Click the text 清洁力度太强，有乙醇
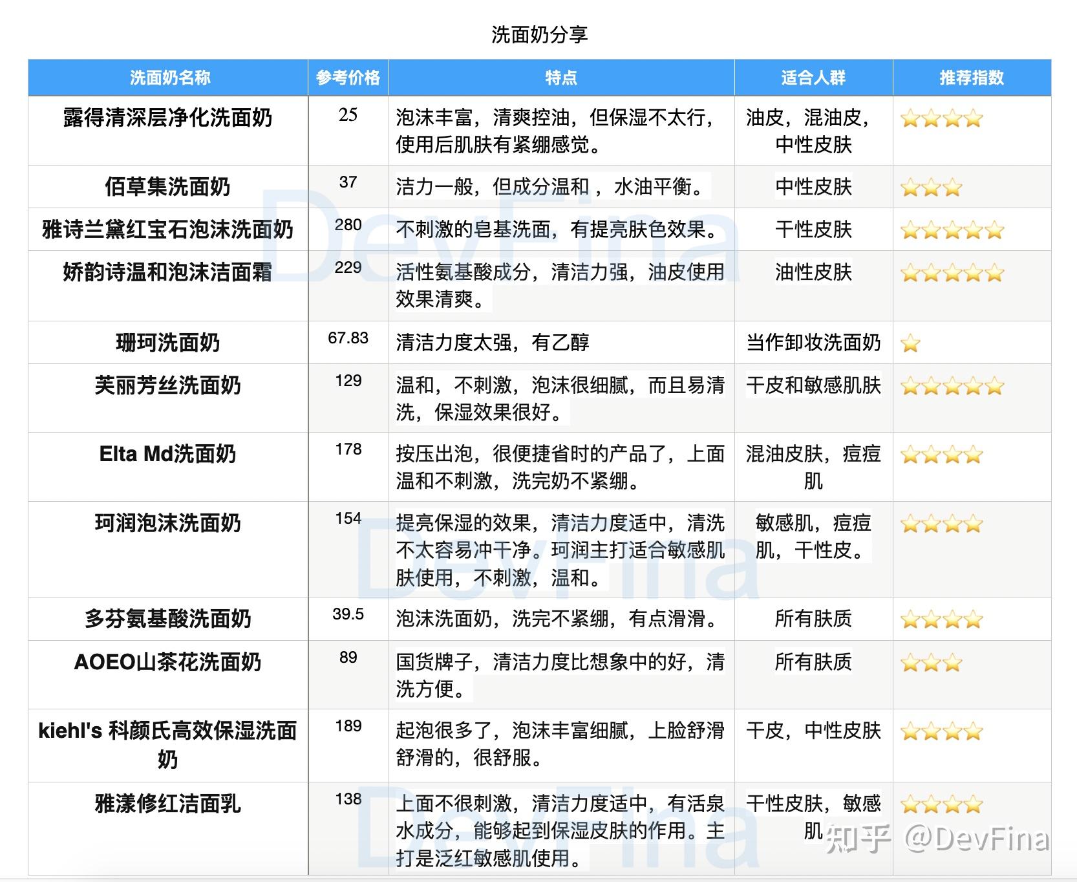This screenshot has width=1077, height=882. (493, 343)
